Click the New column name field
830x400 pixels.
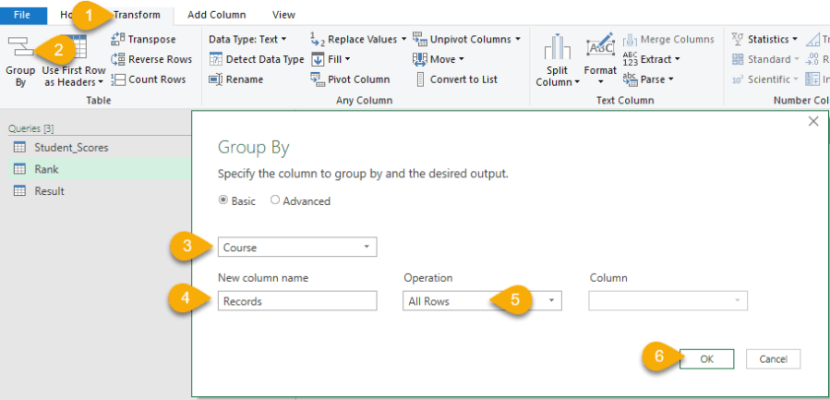click(x=297, y=301)
